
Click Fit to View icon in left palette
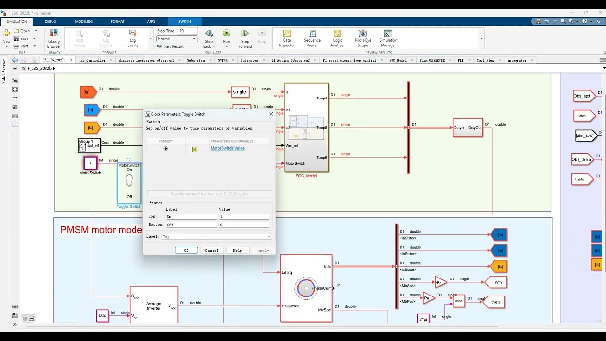tap(15, 90)
